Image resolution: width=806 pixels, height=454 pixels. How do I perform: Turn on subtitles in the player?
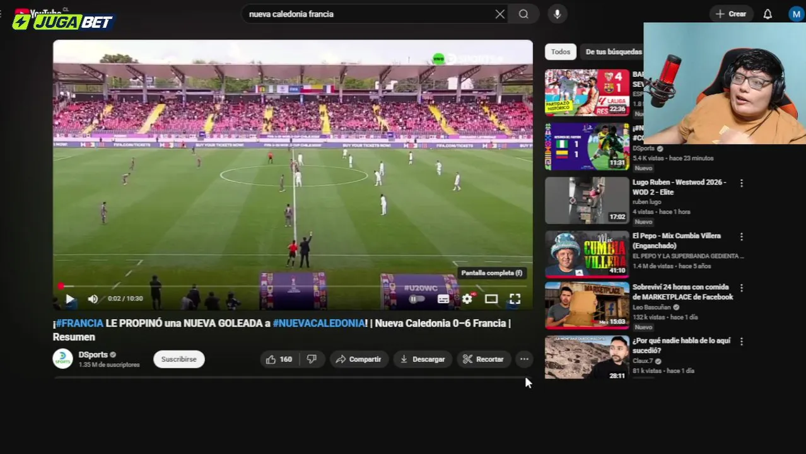coord(443,299)
